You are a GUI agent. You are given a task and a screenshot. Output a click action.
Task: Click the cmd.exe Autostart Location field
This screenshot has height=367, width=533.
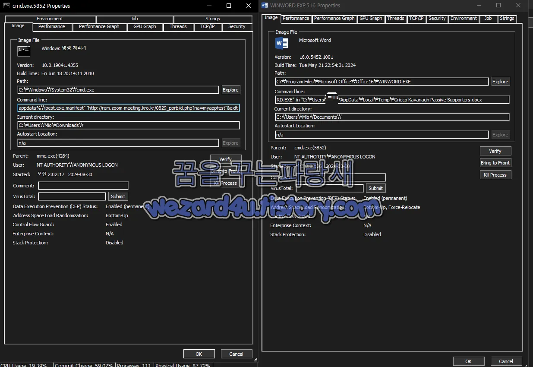tap(118, 143)
